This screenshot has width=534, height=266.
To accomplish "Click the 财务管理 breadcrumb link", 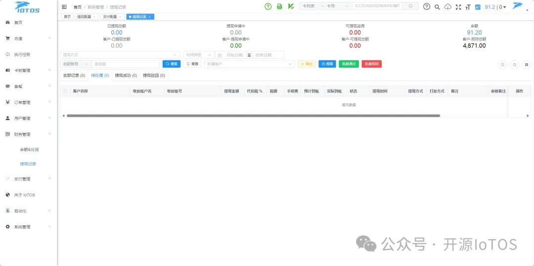I will [x=96, y=7].
